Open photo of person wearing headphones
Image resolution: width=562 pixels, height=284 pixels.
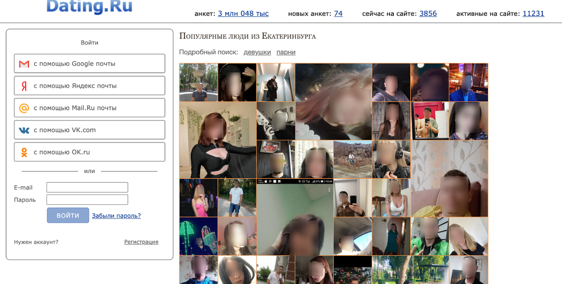[x=391, y=160]
